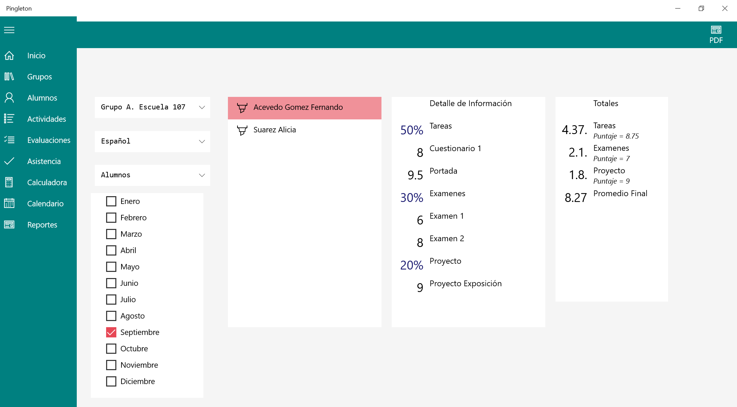Open the Reportes menu item

pos(42,224)
